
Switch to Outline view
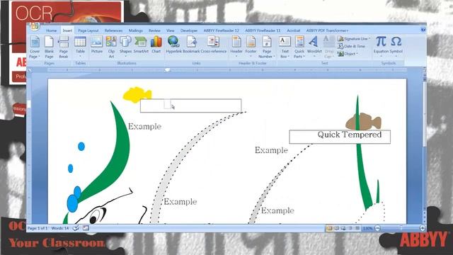click(350, 228)
